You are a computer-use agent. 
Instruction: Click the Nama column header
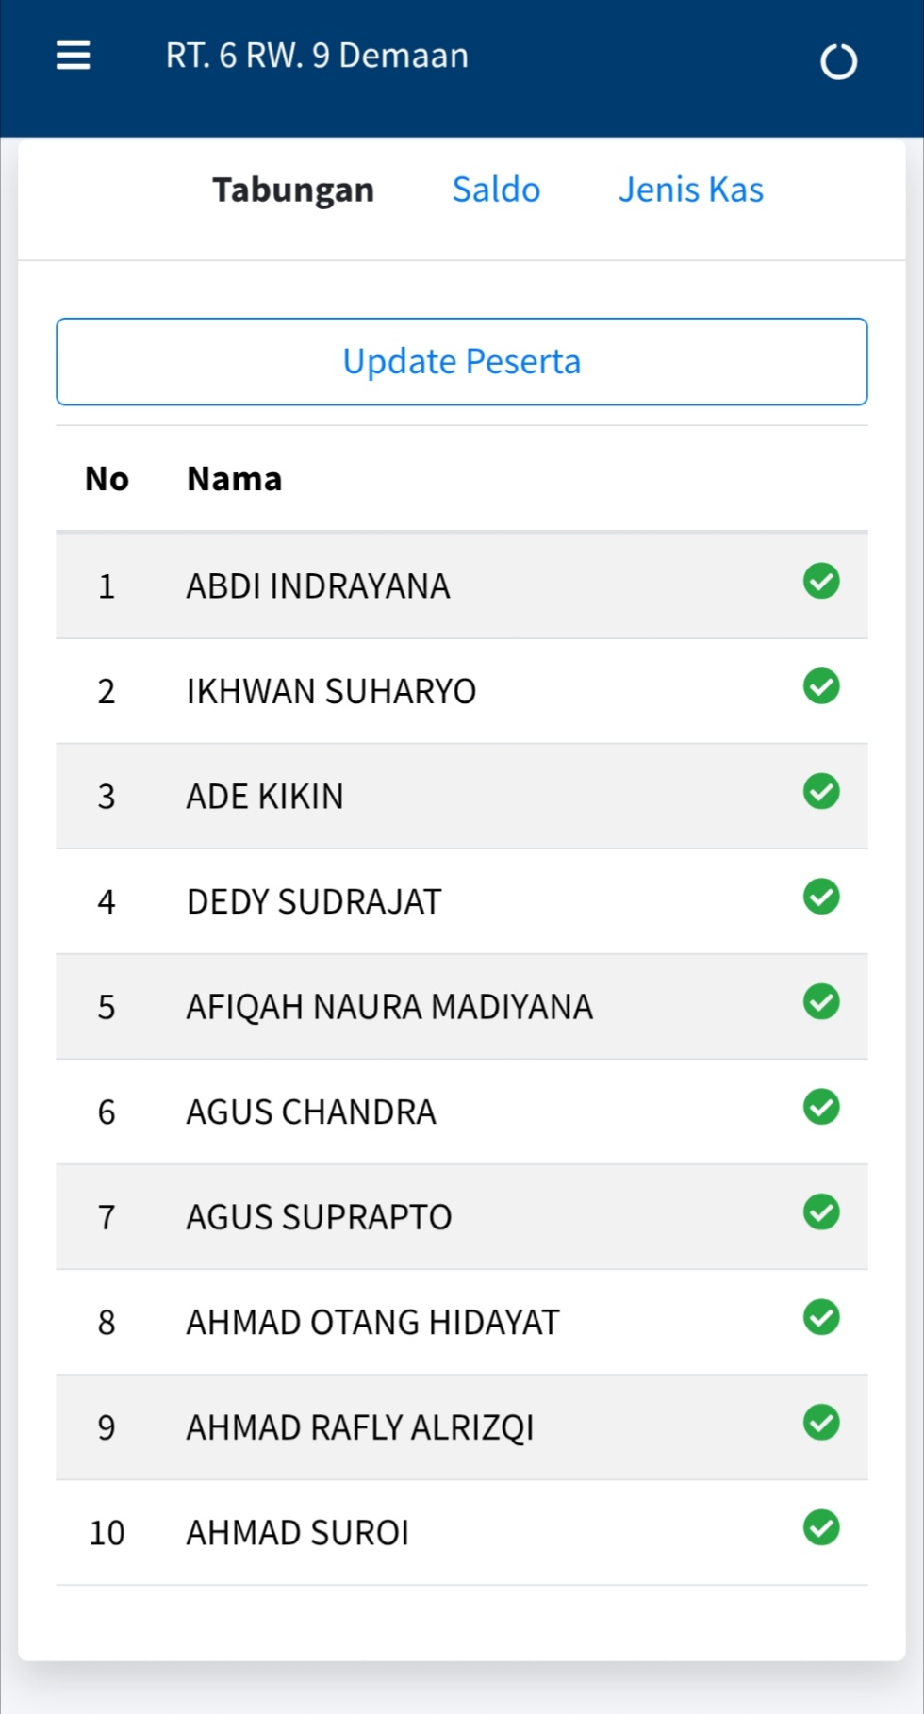235,479
